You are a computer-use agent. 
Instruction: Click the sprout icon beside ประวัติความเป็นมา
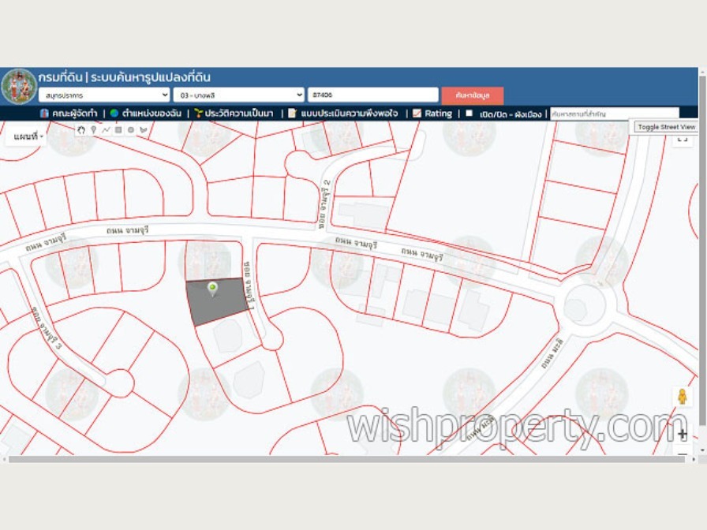[x=198, y=113]
